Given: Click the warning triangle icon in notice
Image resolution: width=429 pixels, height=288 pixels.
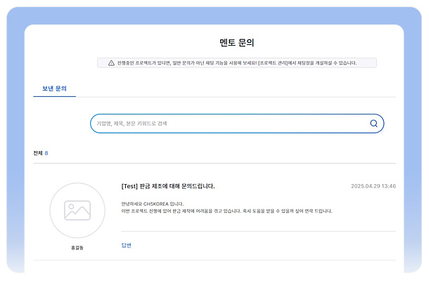Looking at the screenshot, I should coord(111,63).
